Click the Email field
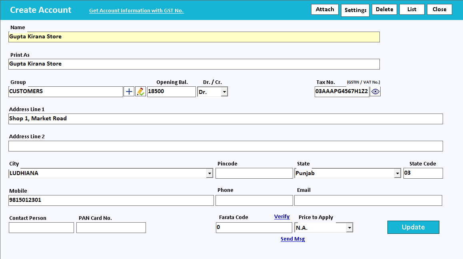Image resolution: width=463 pixels, height=259 pixels. 368,200
